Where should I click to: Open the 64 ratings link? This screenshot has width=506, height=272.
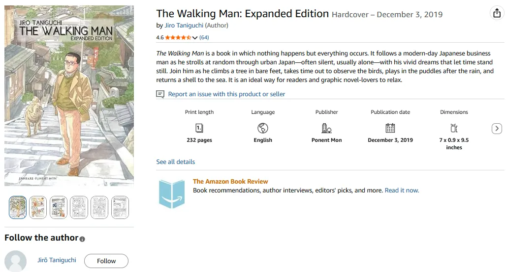click(x=204, y=38)
